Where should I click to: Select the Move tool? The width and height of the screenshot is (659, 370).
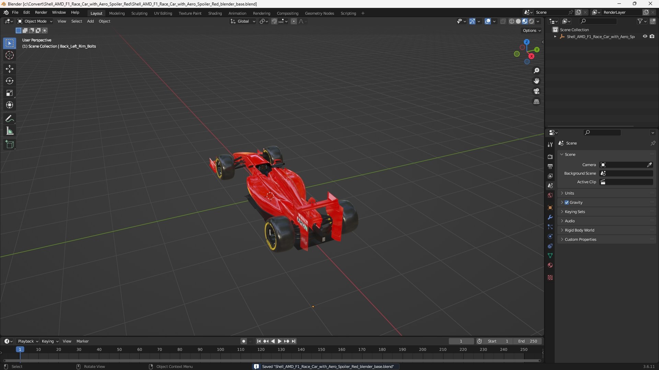10,69
